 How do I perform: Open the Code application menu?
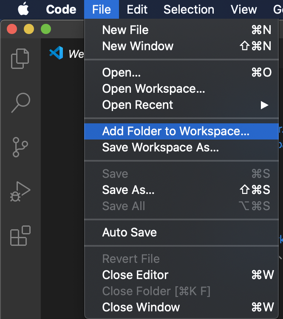(61, 9)
